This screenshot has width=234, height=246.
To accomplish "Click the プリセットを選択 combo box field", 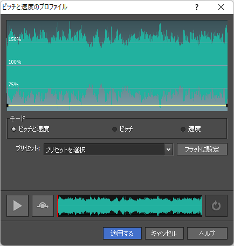I will click(x=108, y=149).
